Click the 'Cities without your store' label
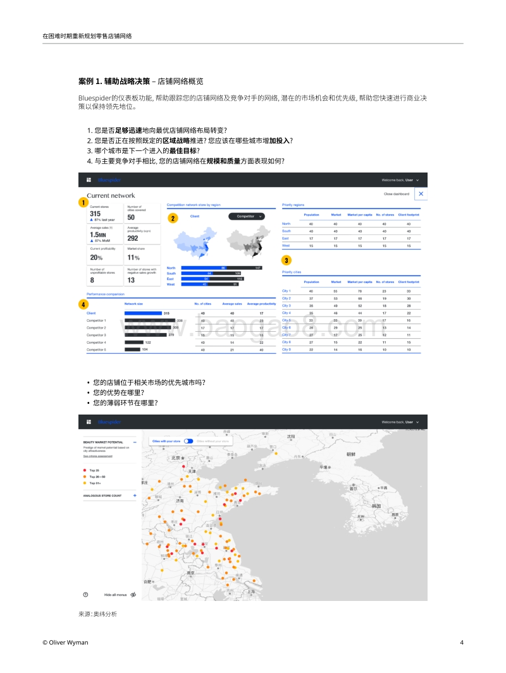The height and width of the screenshot is (673, 506). (x=213, y=441)
